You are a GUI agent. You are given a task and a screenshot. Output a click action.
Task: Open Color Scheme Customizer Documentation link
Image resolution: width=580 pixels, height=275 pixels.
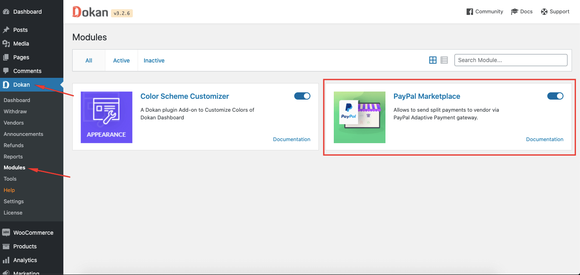pos(292,139)
